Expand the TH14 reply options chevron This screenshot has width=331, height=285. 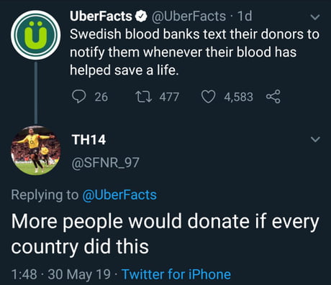pos(315,139)
